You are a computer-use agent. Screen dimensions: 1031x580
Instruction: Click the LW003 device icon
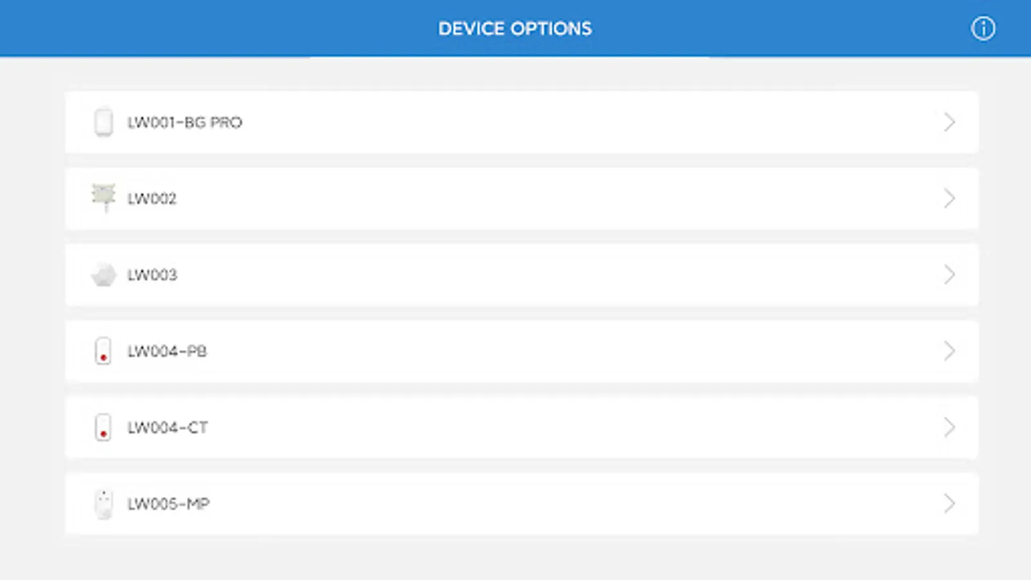point(103,275)
